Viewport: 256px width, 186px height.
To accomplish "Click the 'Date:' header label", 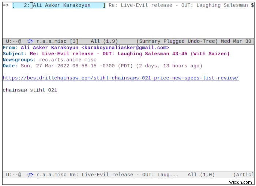I will pyautogui.click(x=10, y=66).
